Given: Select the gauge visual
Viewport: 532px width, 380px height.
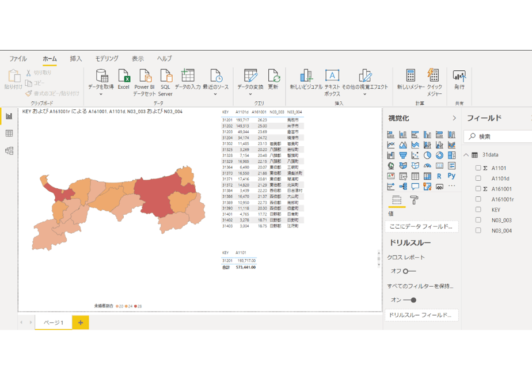Looking at the screenshot, I should pos(427,166).
